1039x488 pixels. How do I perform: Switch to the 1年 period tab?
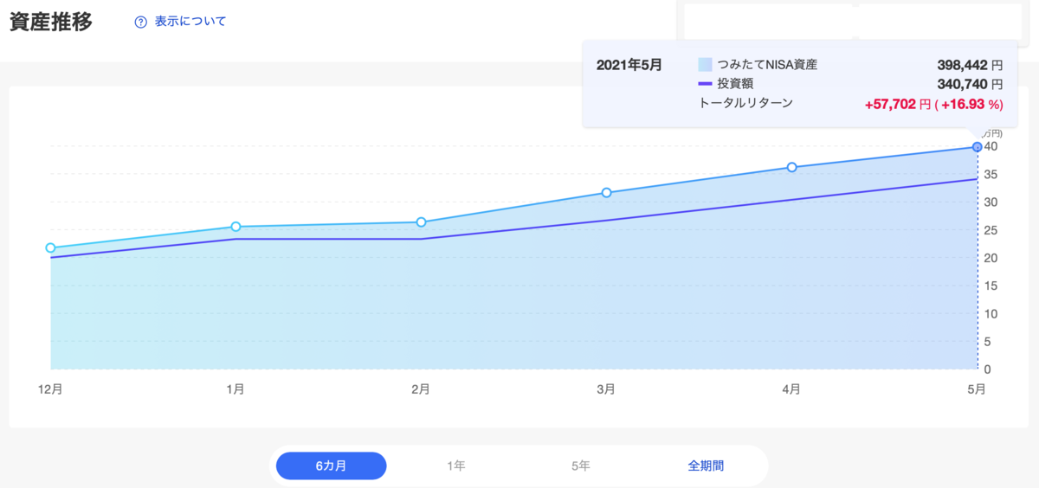point(456,466)
